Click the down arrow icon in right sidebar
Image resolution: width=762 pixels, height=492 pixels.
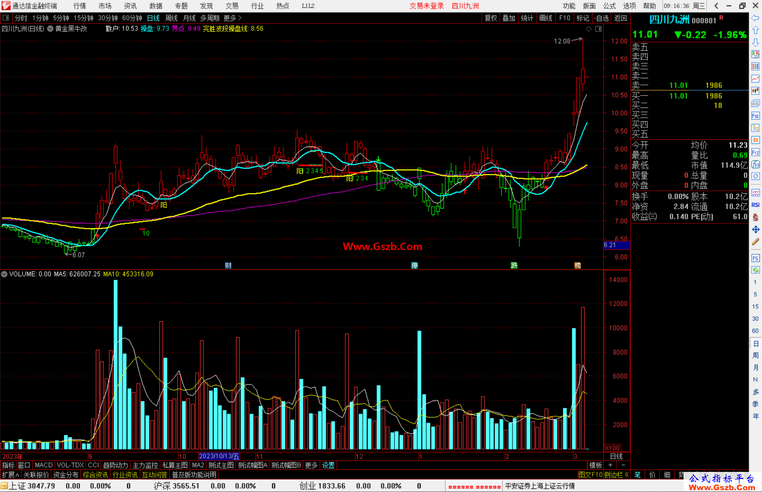pos(755,42)
